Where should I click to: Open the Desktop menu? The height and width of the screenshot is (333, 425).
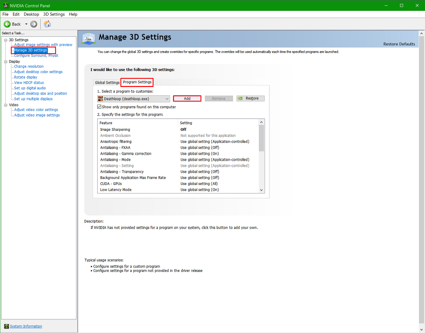tap(32, 14)
